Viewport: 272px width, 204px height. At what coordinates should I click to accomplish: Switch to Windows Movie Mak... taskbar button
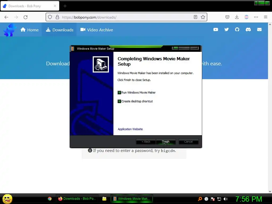[132, 199]
